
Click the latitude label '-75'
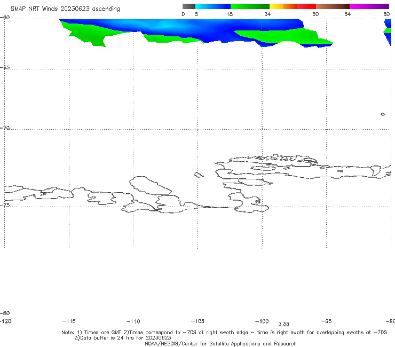pos(5,205)
